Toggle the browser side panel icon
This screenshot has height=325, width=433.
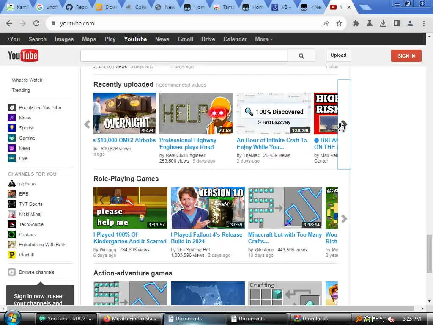pos(396,24)
